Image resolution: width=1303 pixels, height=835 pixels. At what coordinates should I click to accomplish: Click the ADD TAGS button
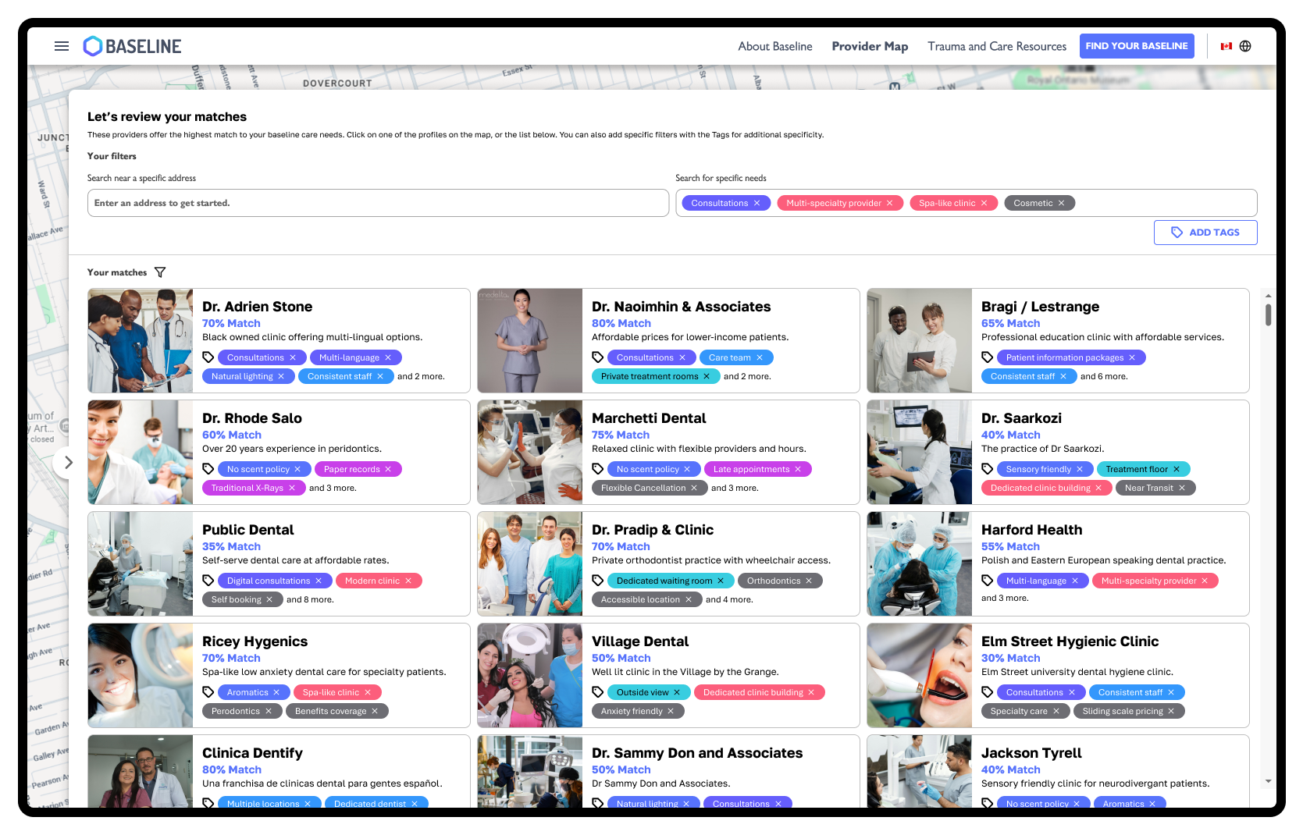[1205, 233]
